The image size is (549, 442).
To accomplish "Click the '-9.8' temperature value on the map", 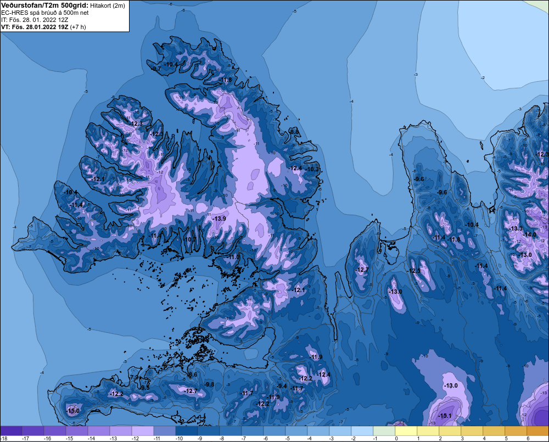I will (209, 384).
